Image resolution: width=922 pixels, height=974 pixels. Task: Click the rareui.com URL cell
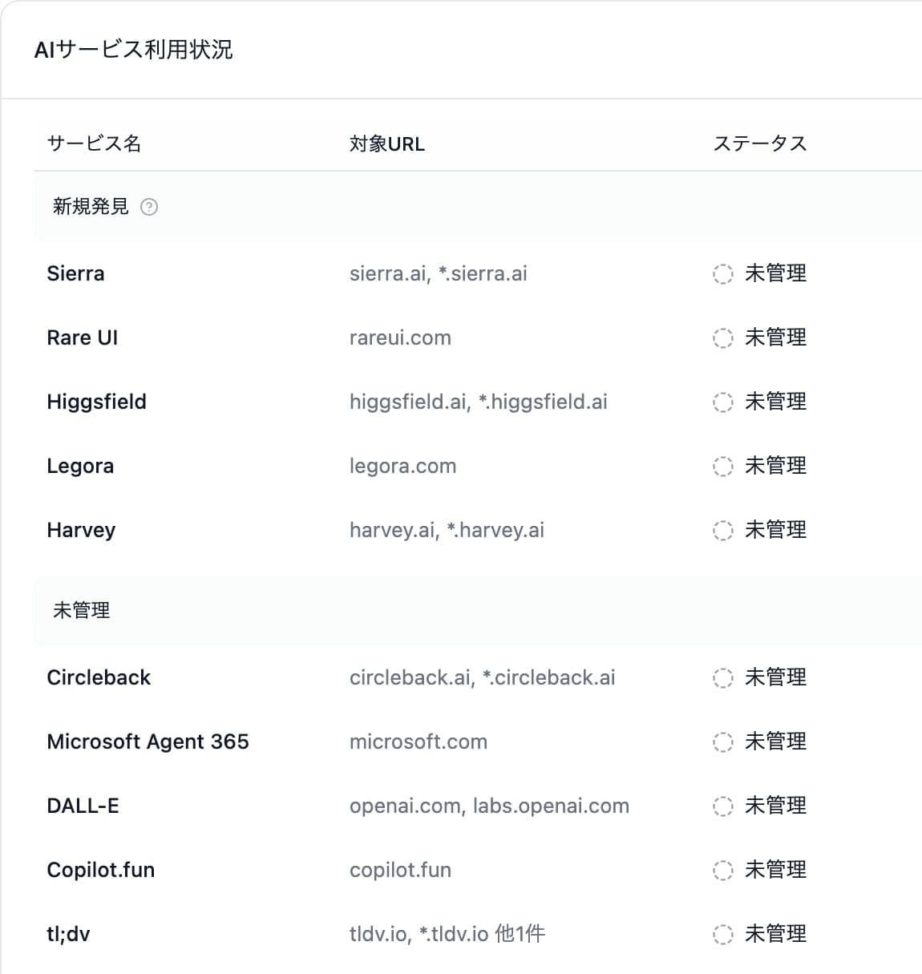(x=400, y=337)
